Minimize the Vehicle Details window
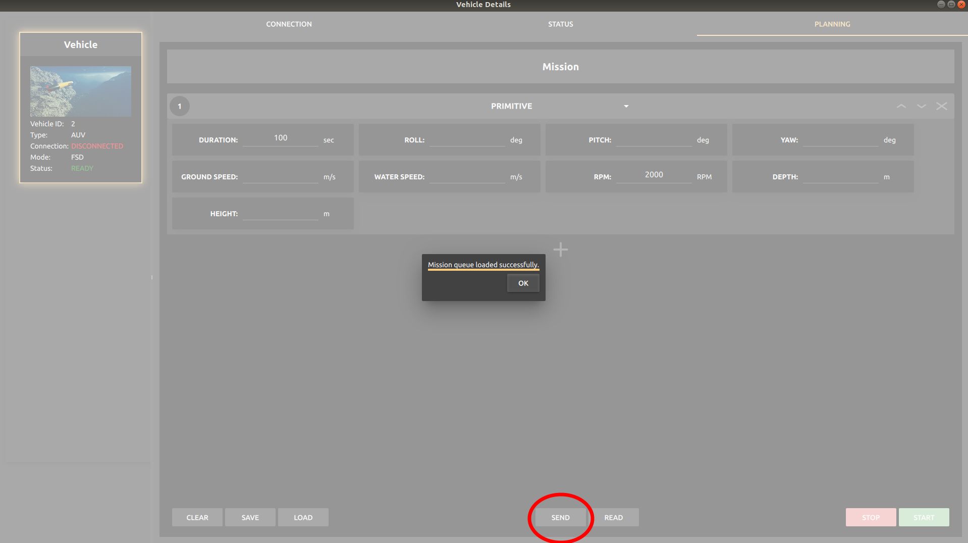The height and width of the screenshot is (543, 968). pos(941,5)
